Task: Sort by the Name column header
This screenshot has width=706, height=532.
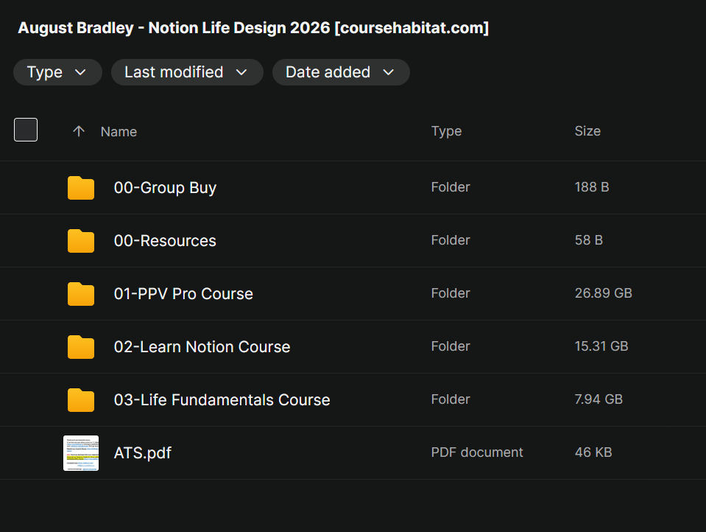Action: coord(119,132)
